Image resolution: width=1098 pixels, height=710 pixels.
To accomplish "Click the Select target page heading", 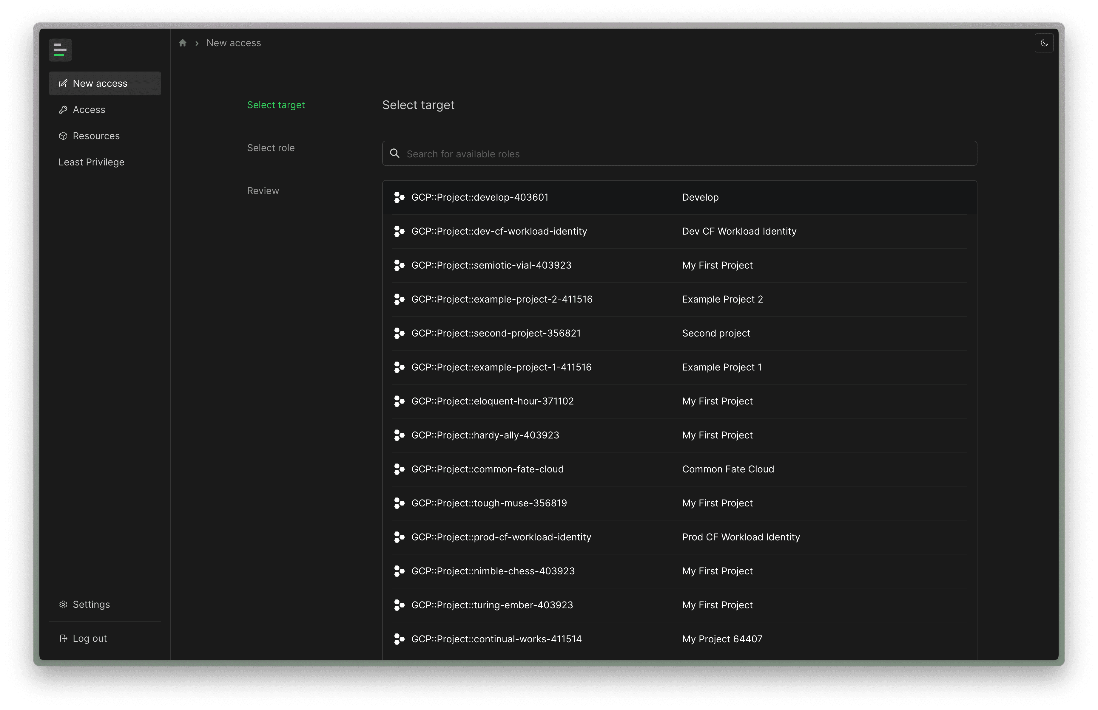I will pos(418,105).
